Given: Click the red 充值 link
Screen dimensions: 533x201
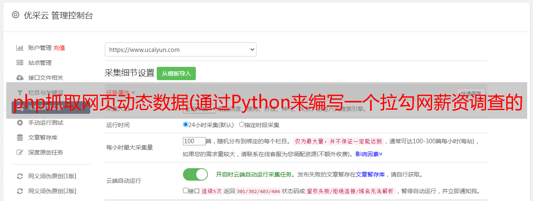Looking at the screenshot, I should [x=59, y=48].
